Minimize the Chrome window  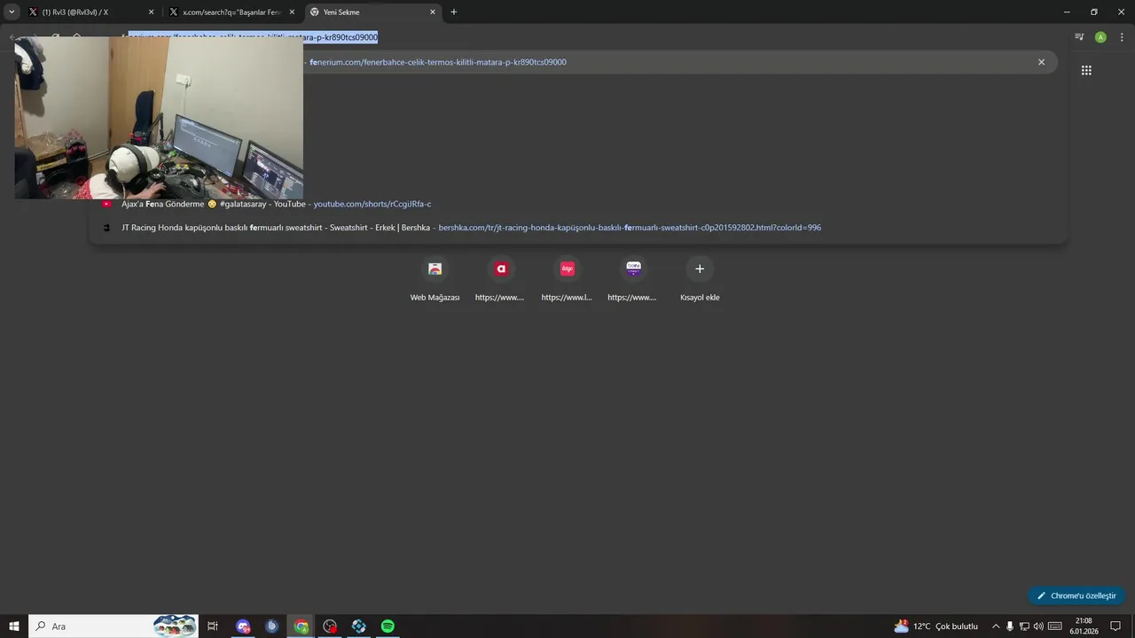1067,12
